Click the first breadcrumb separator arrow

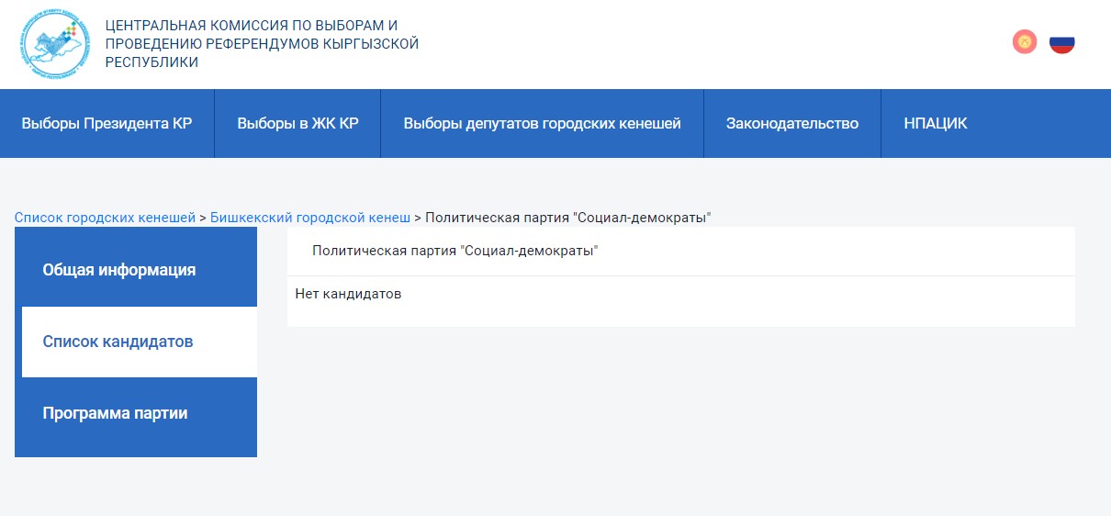(203, 218)
